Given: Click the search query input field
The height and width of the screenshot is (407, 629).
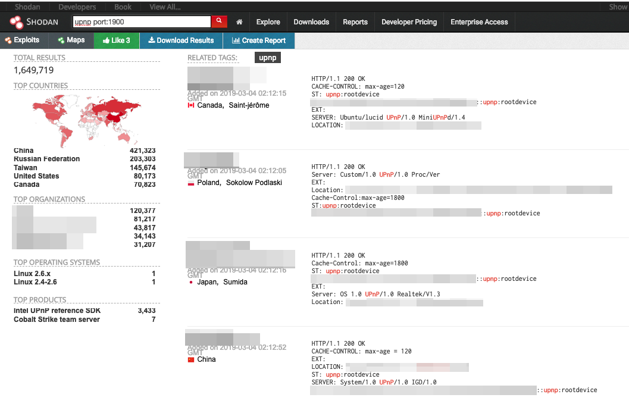Looking at the screenshot, I should coord(141,22).
